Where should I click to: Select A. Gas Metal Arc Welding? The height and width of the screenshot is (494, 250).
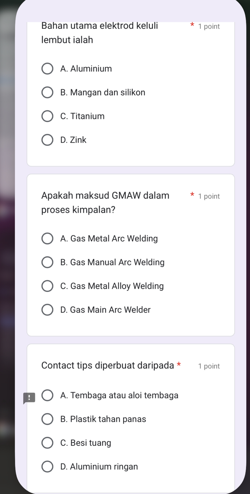click(47, 239)
